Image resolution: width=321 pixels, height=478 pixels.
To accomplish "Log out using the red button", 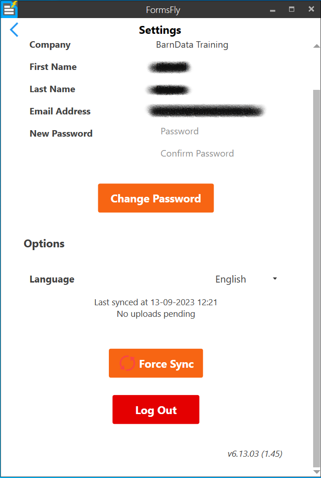I will (156, 409).
